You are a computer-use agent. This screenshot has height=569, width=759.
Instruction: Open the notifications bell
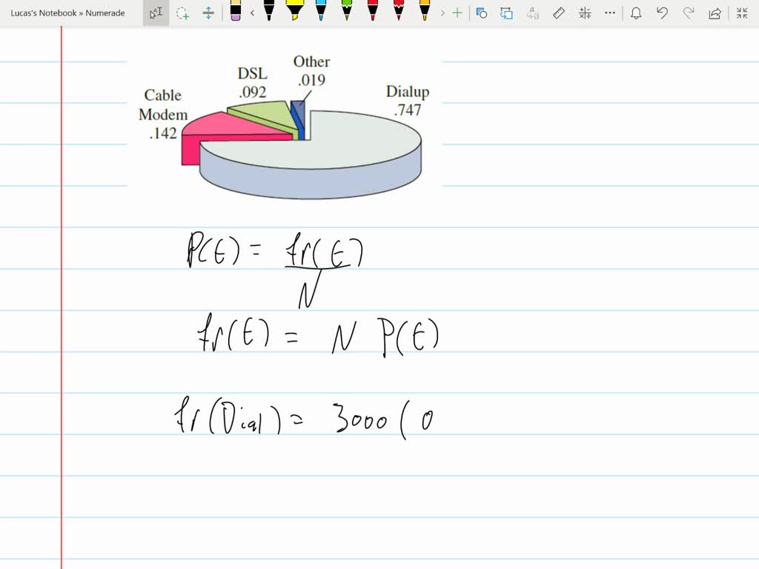point(635,13)
